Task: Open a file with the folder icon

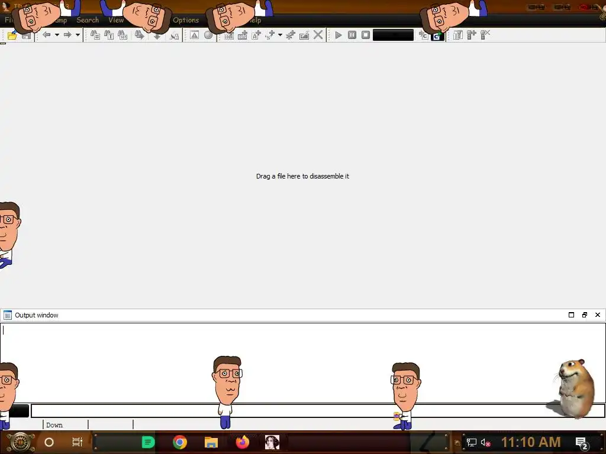Action: tap(12, 35)
